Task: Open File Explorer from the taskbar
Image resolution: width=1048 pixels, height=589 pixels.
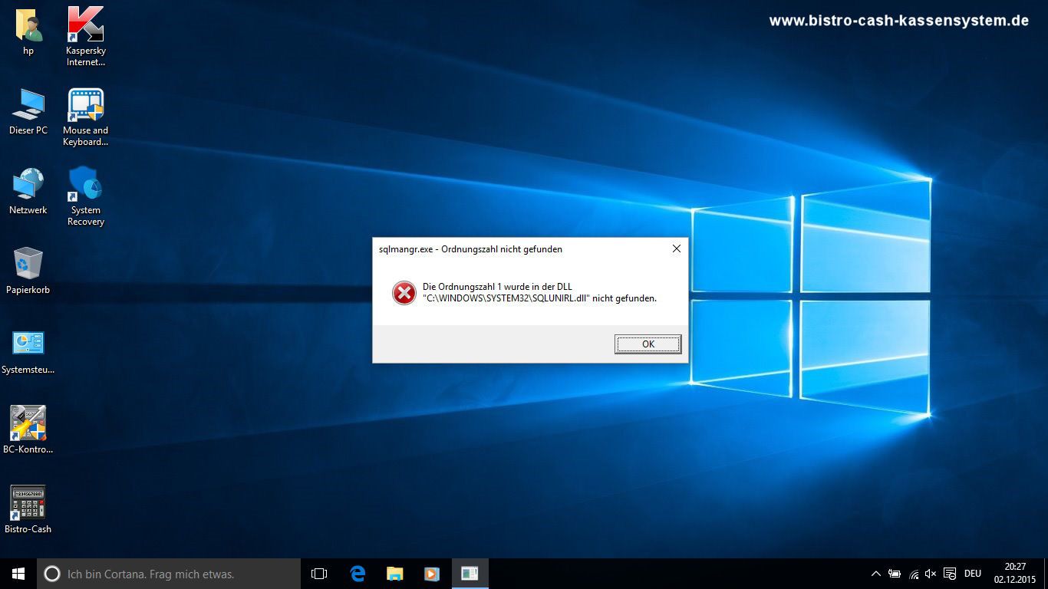Action: [394, 574]
